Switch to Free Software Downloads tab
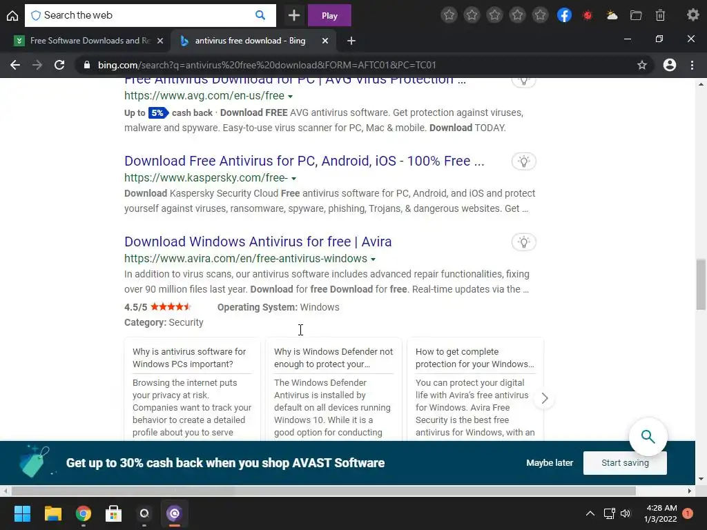707x530 pixels. click(x=90, y=41)
